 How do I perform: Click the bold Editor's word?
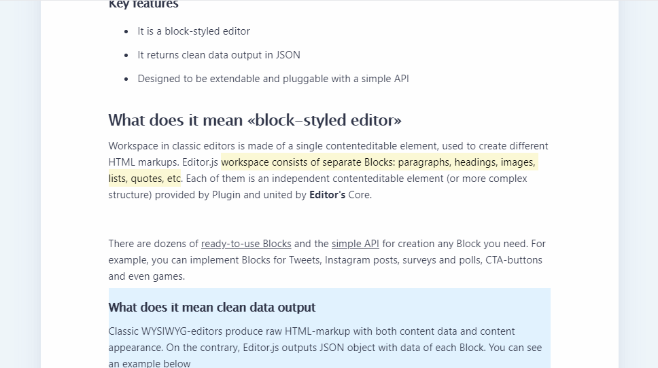tap(328, 195)
